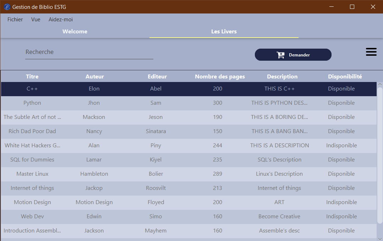Sort by the Description column header

[282, 76]
